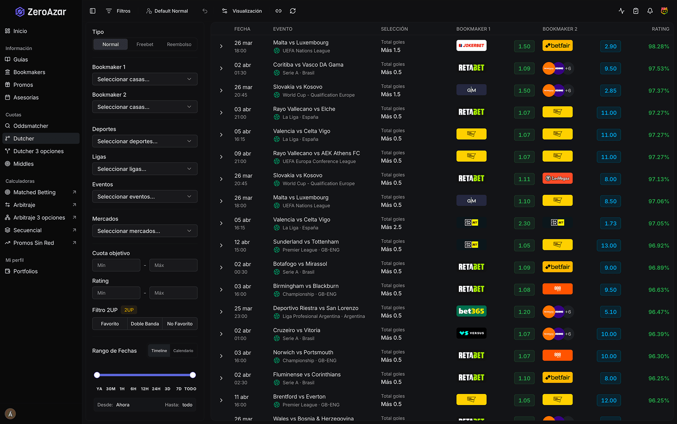Expand the Malta vs Luxembourg first row

pyautogui.click(x=221, y=46)
